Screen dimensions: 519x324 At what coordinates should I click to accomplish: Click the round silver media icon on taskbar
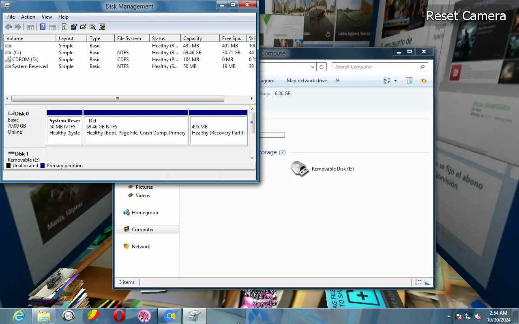click(69, 316)
